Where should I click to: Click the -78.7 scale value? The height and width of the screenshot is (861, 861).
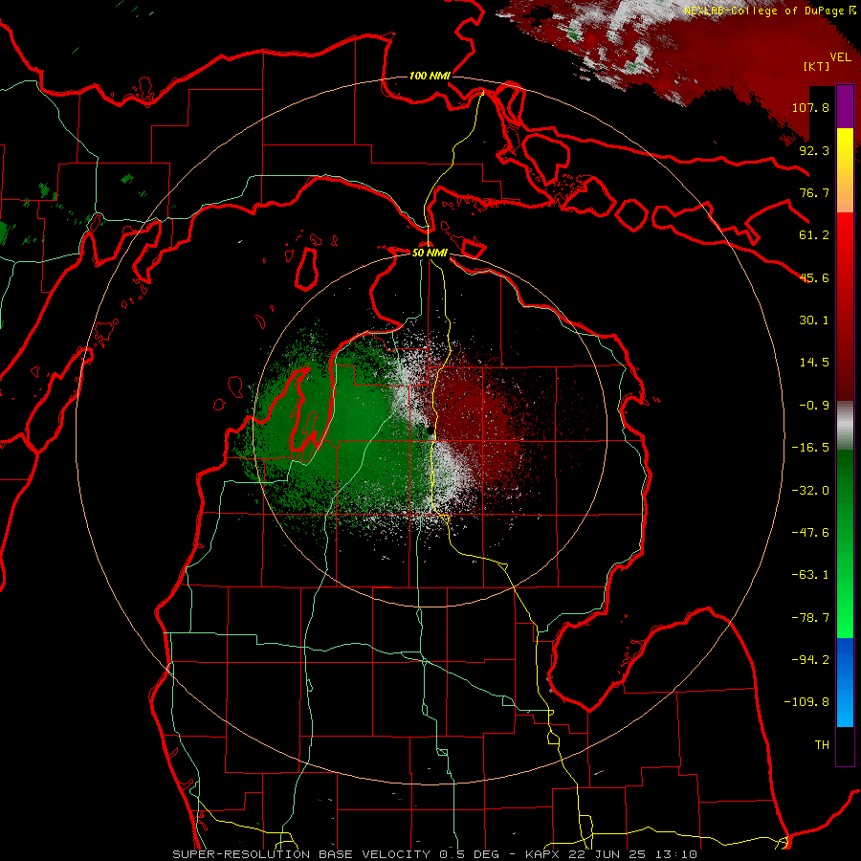810,618
